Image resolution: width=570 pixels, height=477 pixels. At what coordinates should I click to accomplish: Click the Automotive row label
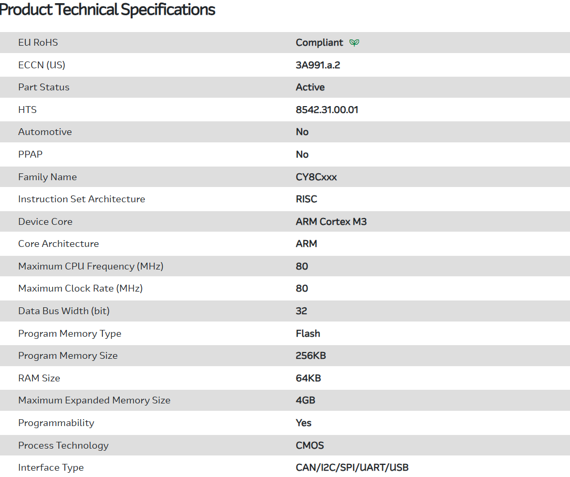45,132
